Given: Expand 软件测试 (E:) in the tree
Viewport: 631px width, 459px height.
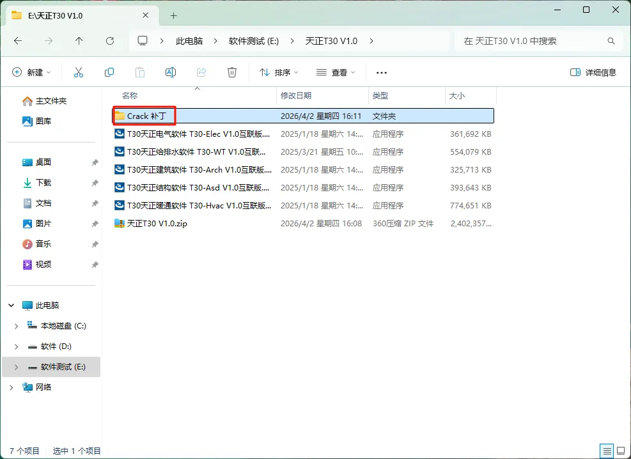Looking at the screenshot, I should tap(16, 368).
